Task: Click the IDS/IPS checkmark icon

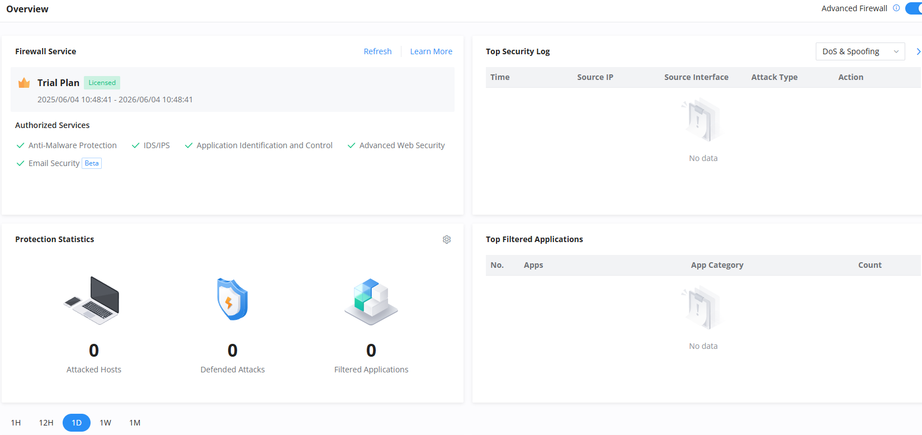Action: pos(135,145)
